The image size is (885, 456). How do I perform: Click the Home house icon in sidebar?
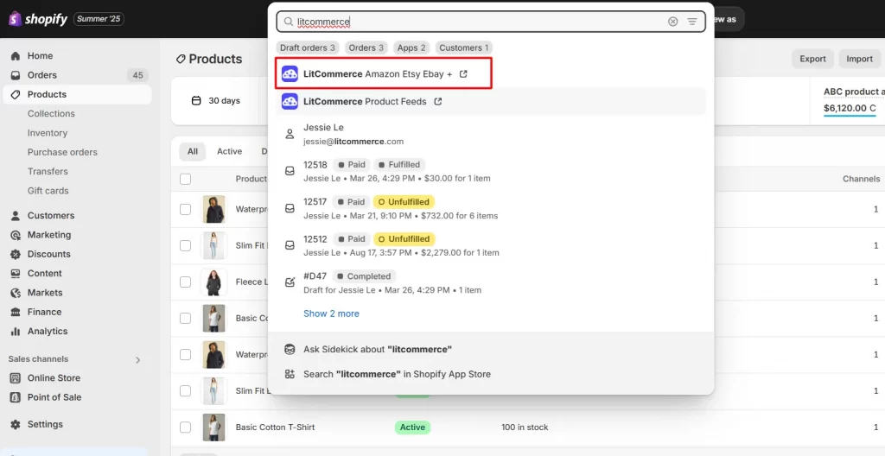(x=16, y=56)
